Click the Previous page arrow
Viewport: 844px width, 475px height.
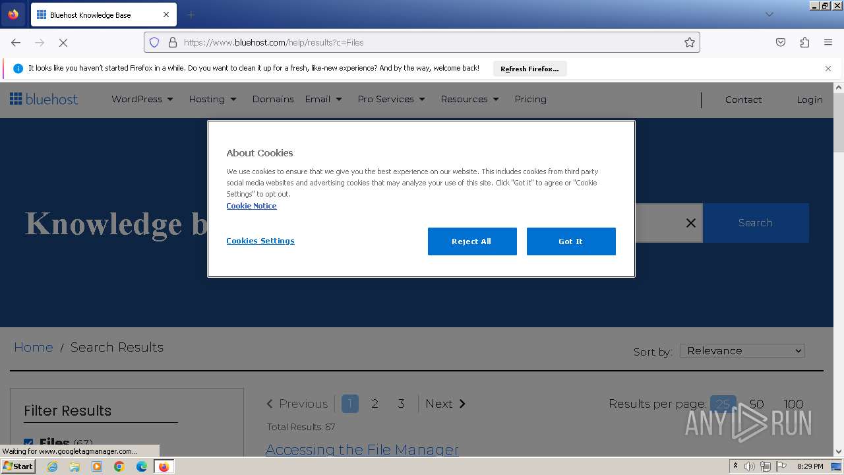tap(297, 404)
